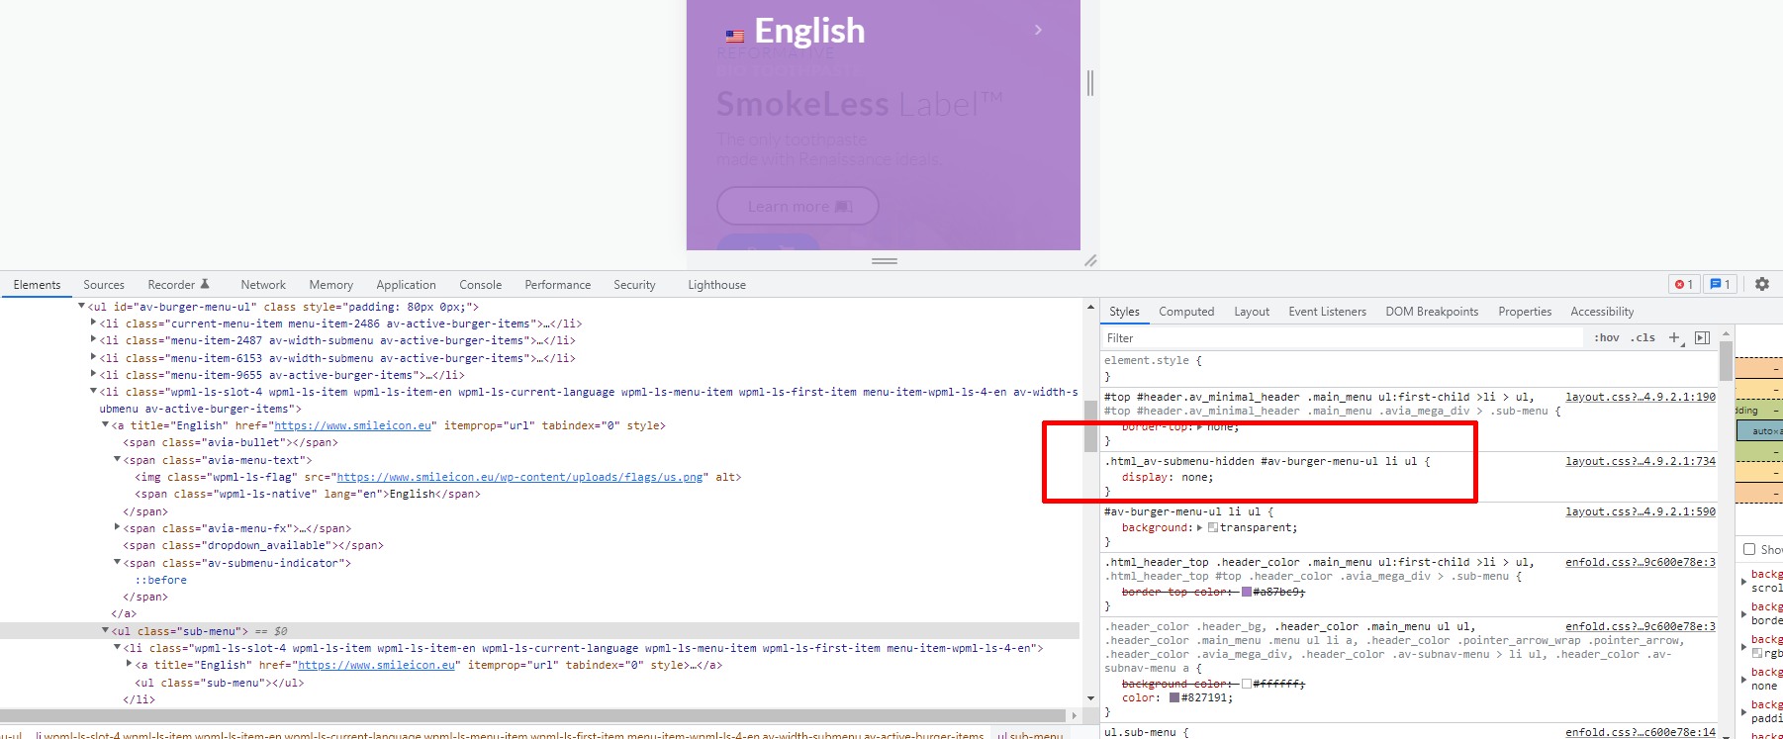Viewport: 1783px width, 739px height.
Task: Collapse the avia-menu-text span node
Action: point(117,460)
